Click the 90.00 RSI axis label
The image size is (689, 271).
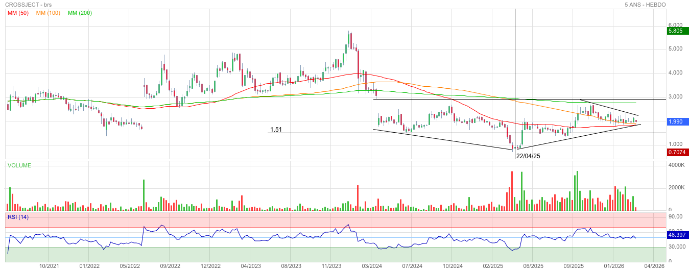676,217
